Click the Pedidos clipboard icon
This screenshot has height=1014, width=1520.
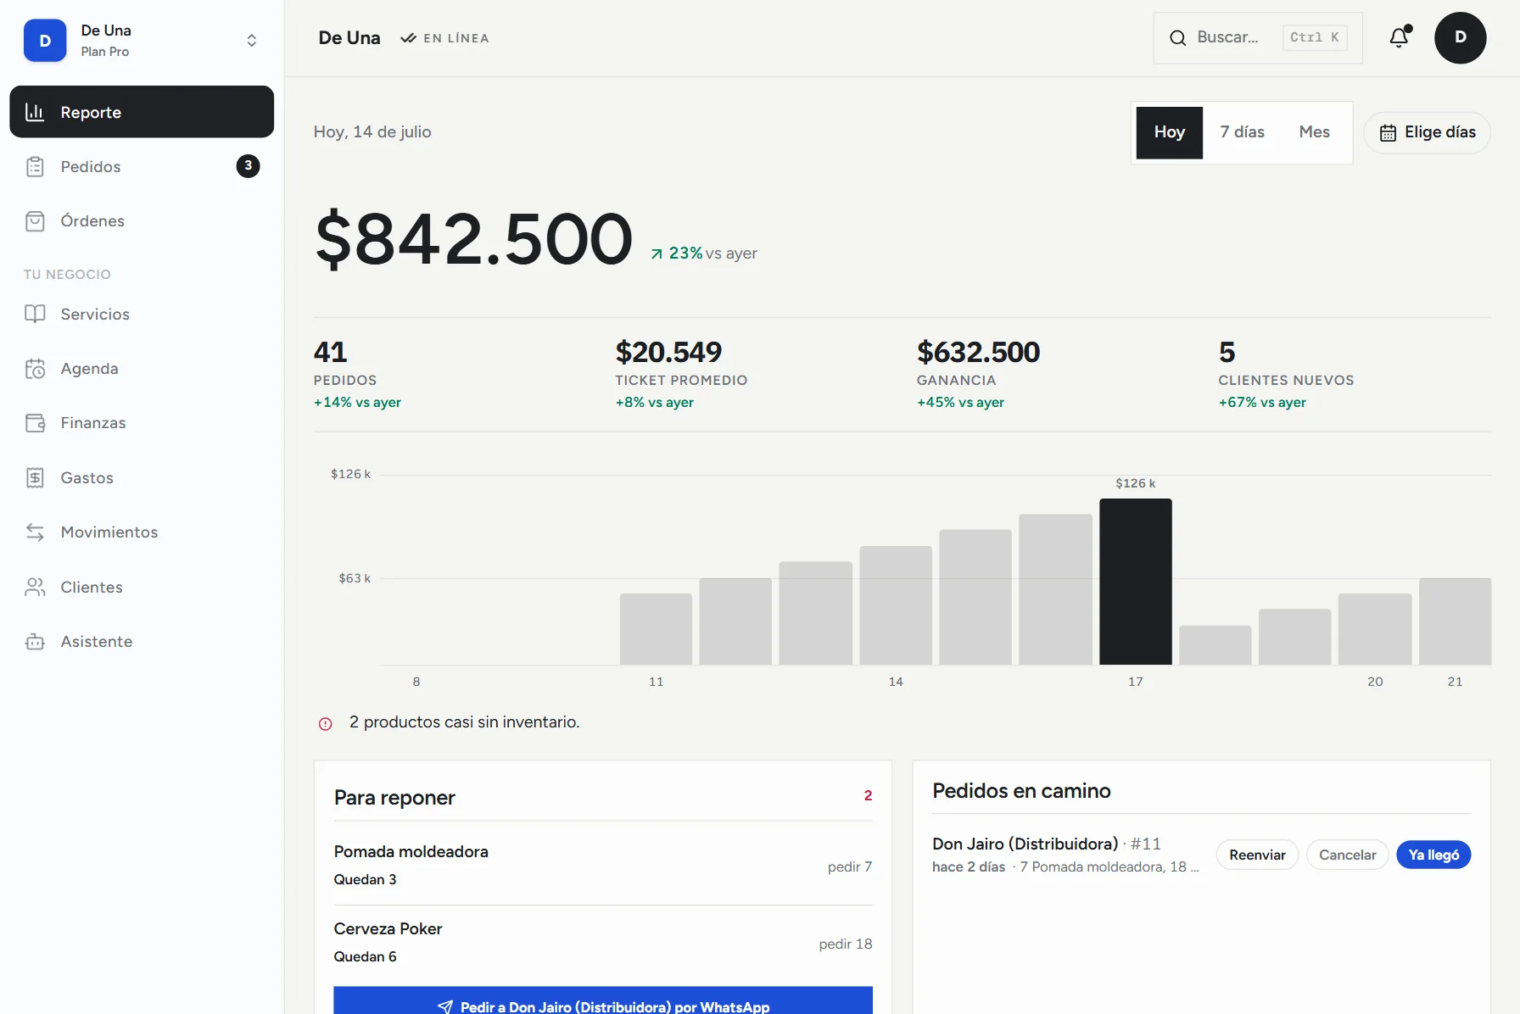[35, 166]
